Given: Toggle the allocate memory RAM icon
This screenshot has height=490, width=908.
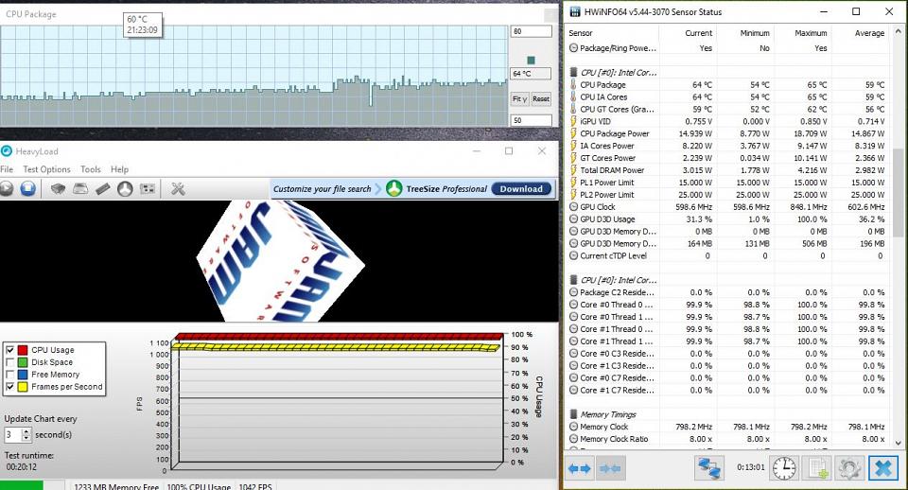Looking at the screenshot, I should [102, 189].
